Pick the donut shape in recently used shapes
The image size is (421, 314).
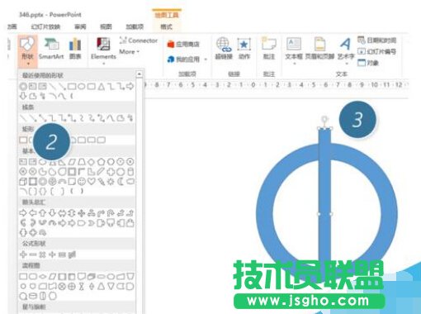[23, 87]
